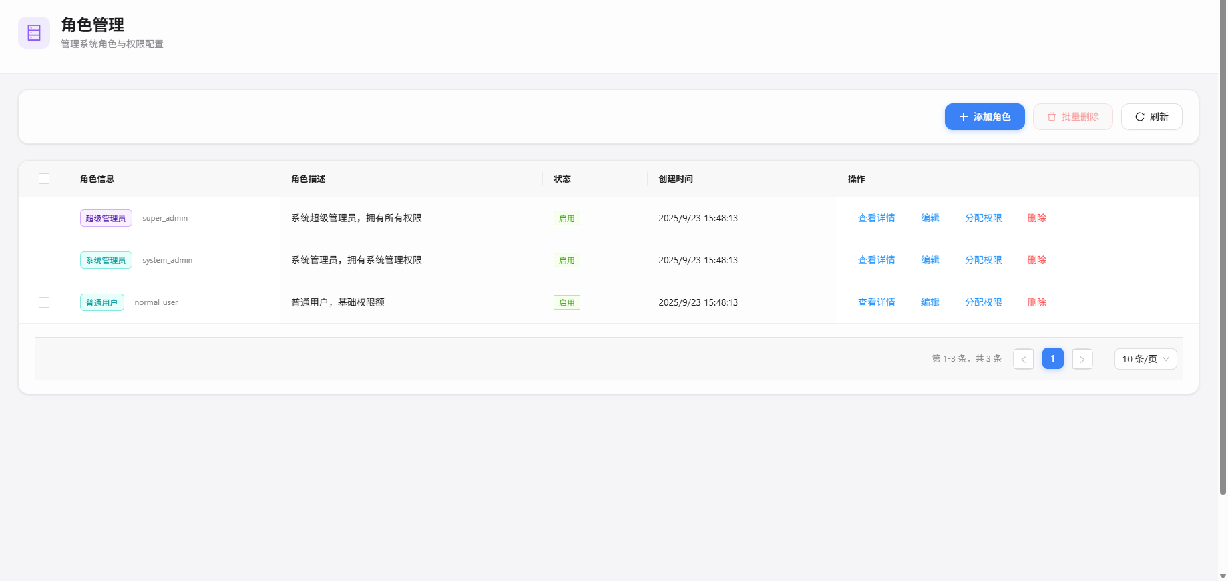Delete the system_admin role via 删除
The width and height of the screenshot is (1228, 581).
click(1036, 260)
